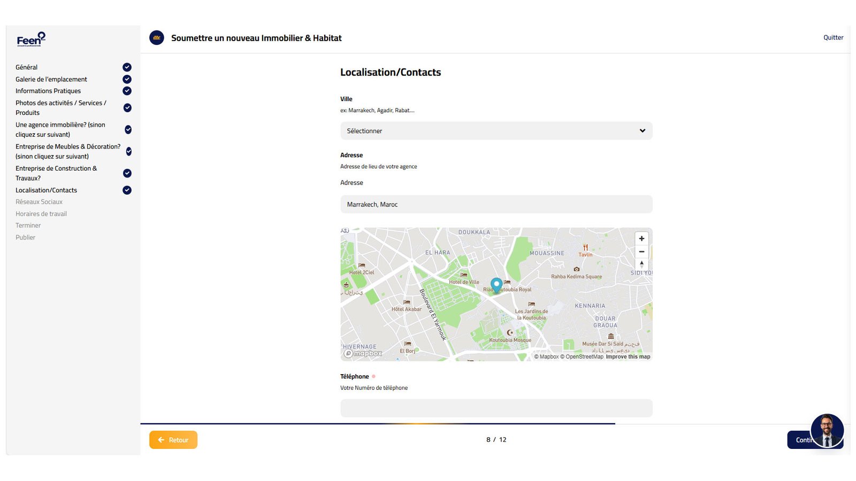Click the Téléphone number input field
Image resolution: width=856 pixels, height=481 pixels.
(x=496, y=408)
